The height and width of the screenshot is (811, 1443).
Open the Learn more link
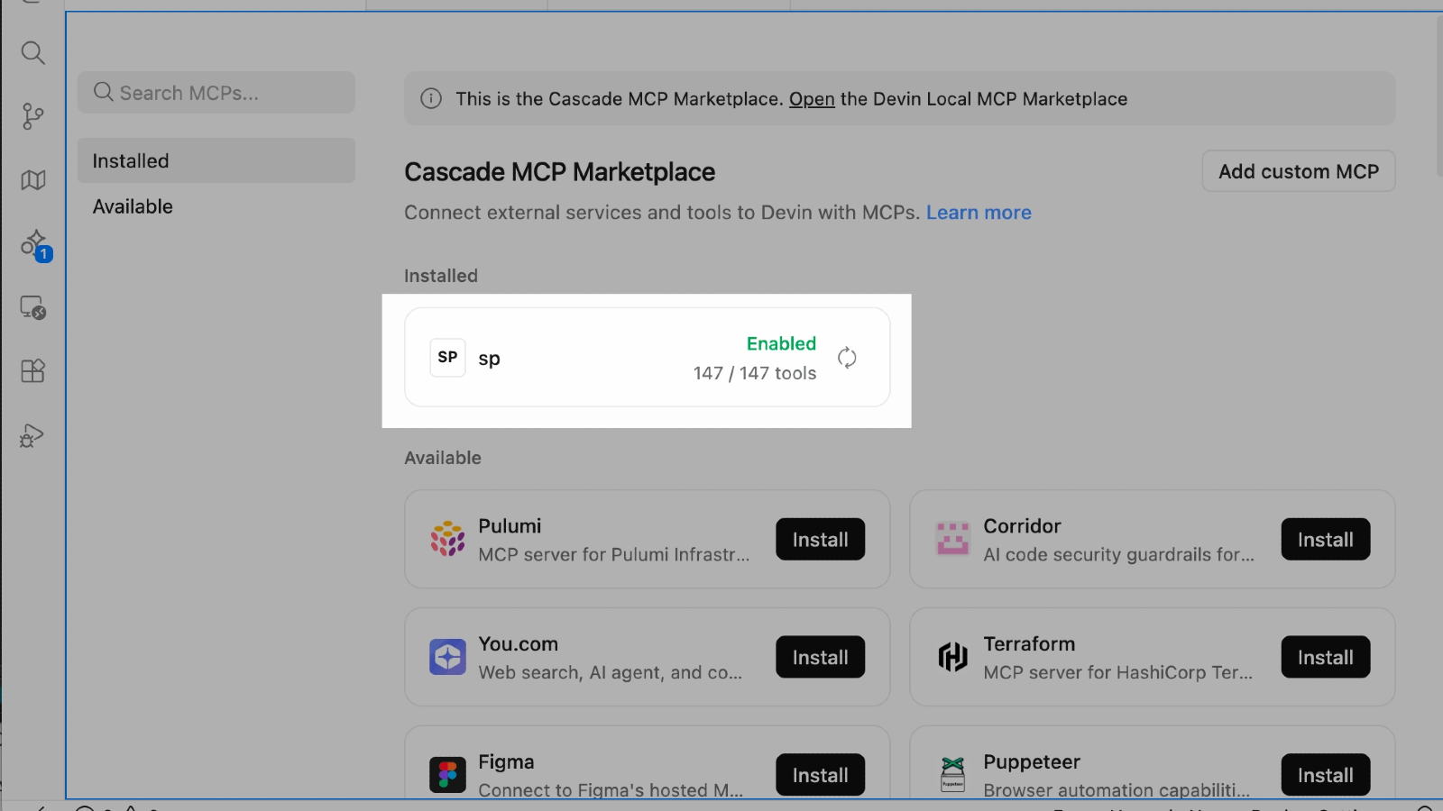[x=979, y=213]
